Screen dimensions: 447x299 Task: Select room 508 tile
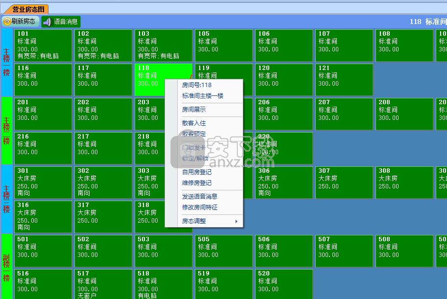click(404, 251)
